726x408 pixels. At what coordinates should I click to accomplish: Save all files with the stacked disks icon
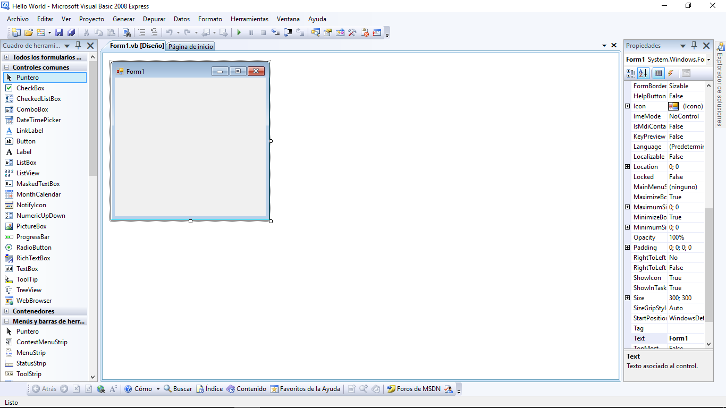(71, 32)
